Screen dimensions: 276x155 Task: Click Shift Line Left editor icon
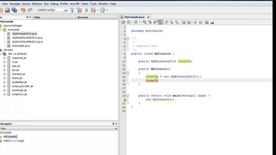point(184,22)
